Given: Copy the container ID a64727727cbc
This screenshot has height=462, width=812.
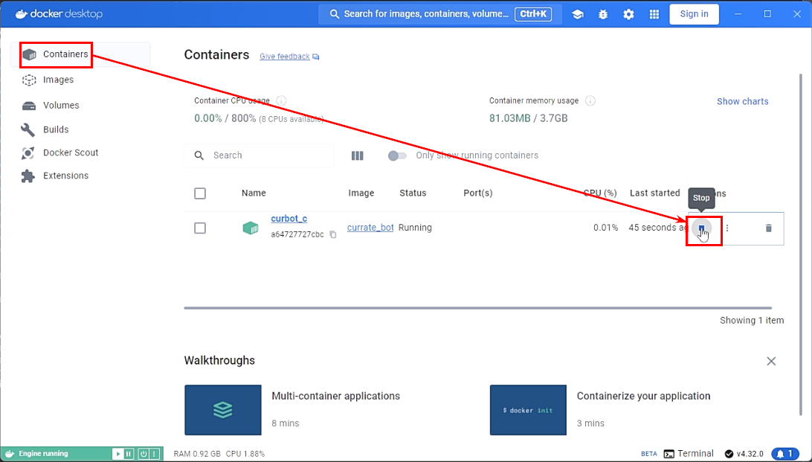Looking at the screenshot, I should pos(333,234).
